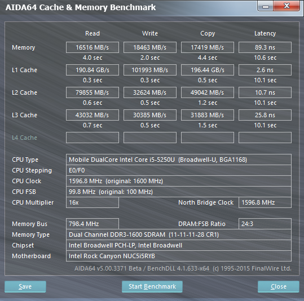This screenshot has width=304, height=301.
Task: Click the Copy column header
Action: coord(208,34)
